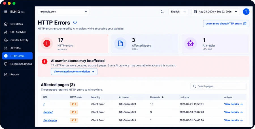Go to Site Status
This screenshot has width=255, height=129.
click(17, 24)
